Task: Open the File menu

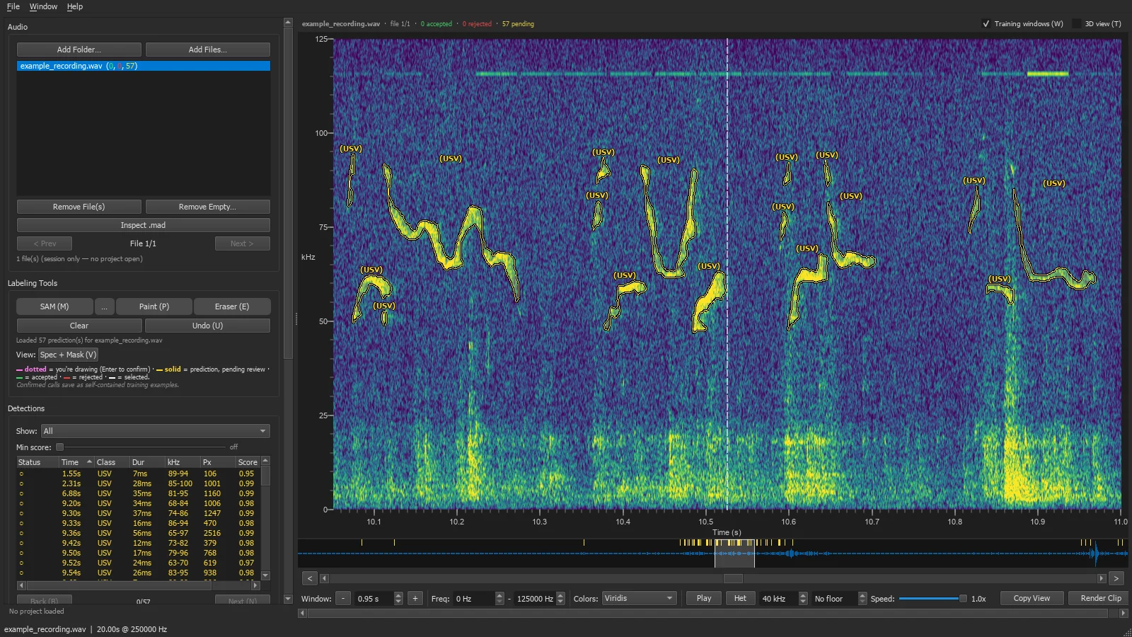Action: [13, 6]
